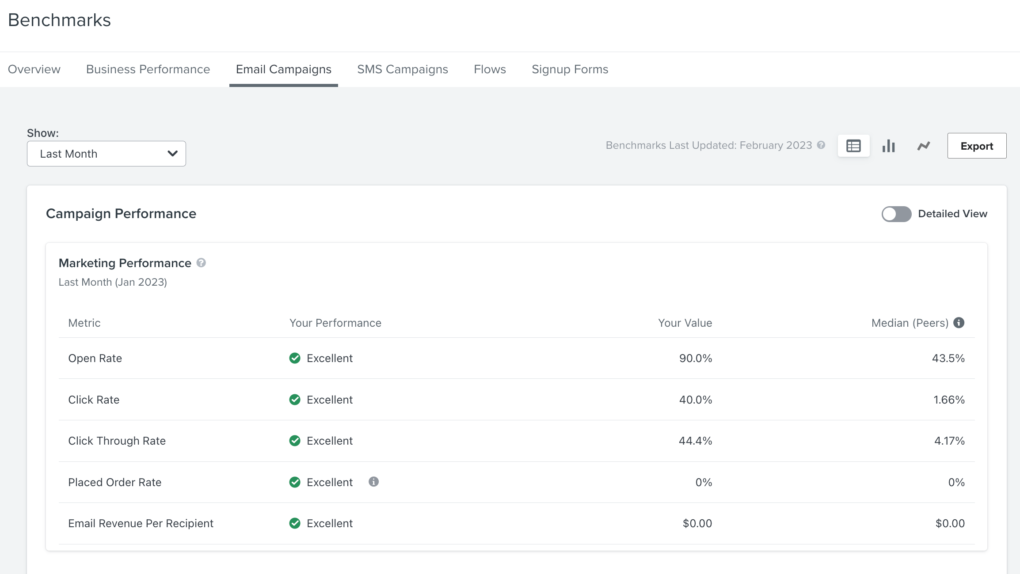This screenshot has width=1020, height=574.
Task: Select the Signup Forms tab
Action: (x=570, y=69)
